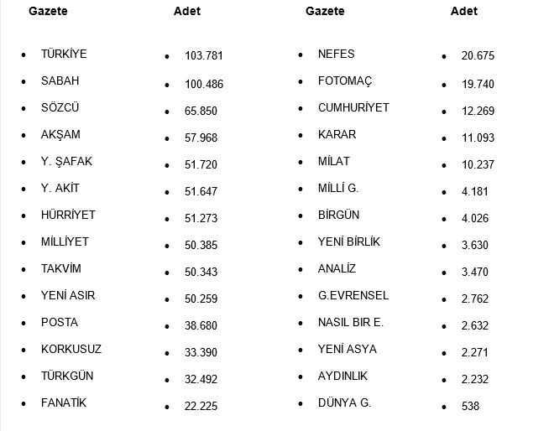Image resolution: width=554 pixels, height=431 pixels.
Task: Click the HÜRRİYET entry
Action: (68, 215)
